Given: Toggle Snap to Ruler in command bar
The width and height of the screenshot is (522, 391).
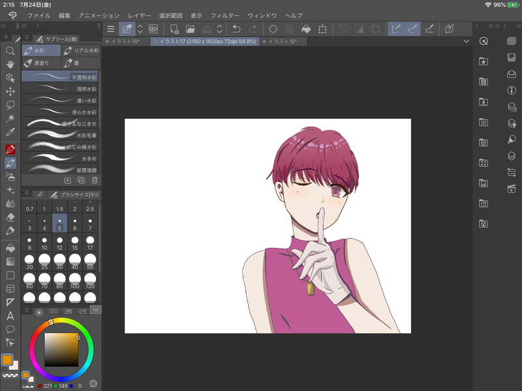Looking at the screenshot, I should pos(395,29).
